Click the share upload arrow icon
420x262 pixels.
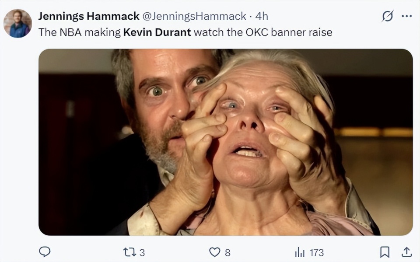(x=406, y=252)
